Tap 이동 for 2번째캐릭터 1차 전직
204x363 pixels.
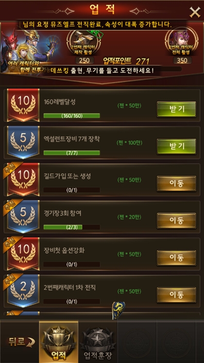(176, 295)
